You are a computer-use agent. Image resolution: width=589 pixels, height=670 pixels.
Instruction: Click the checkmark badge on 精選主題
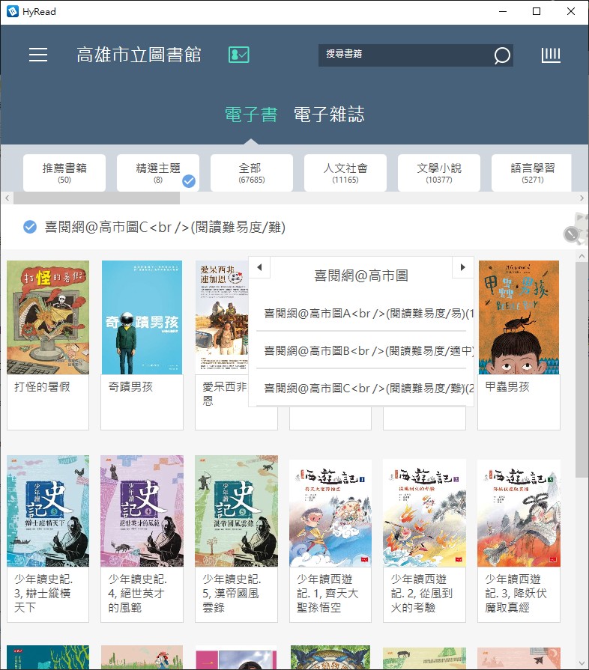(x=190, y=180)
